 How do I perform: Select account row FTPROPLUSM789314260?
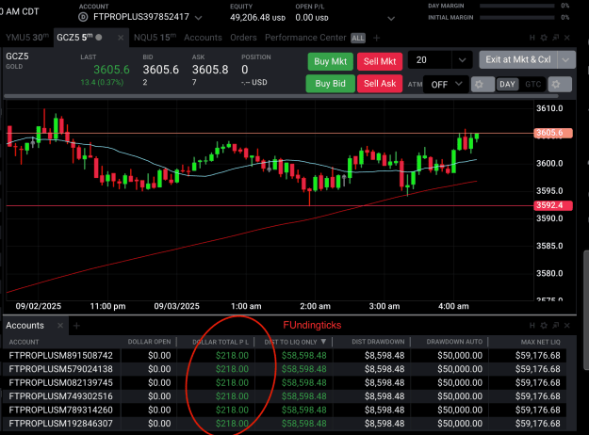285,410
